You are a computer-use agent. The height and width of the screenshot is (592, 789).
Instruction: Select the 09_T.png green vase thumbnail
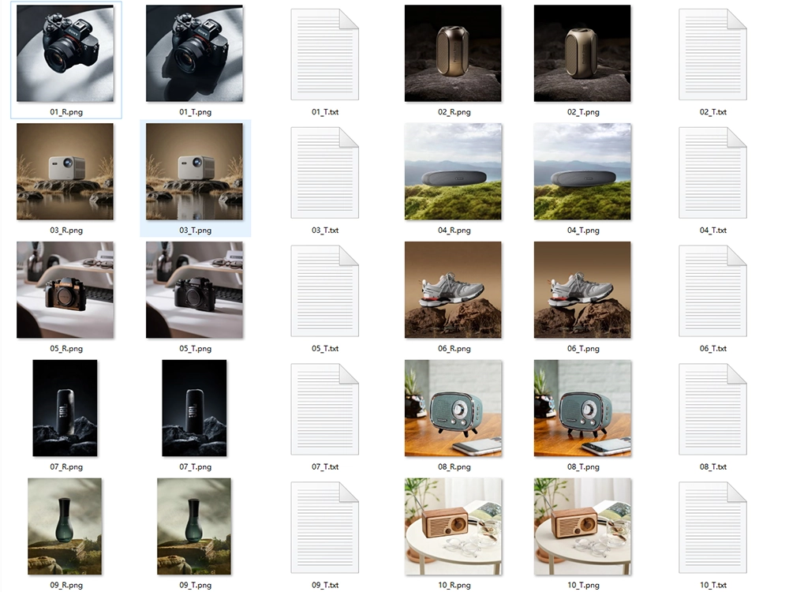tap(195, 526)
